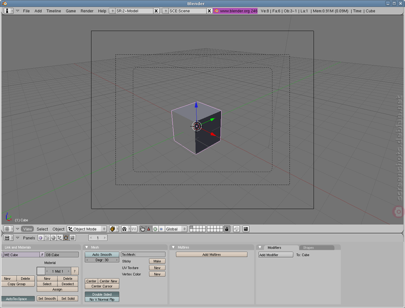The height and width of the screenshot is (308, 405).
Task: Collapse the top header menus triangle
Action: point(17,11)
